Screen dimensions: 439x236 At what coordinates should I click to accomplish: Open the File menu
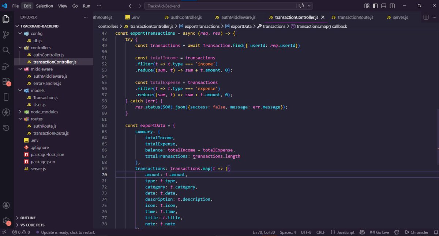coord(15,6)
